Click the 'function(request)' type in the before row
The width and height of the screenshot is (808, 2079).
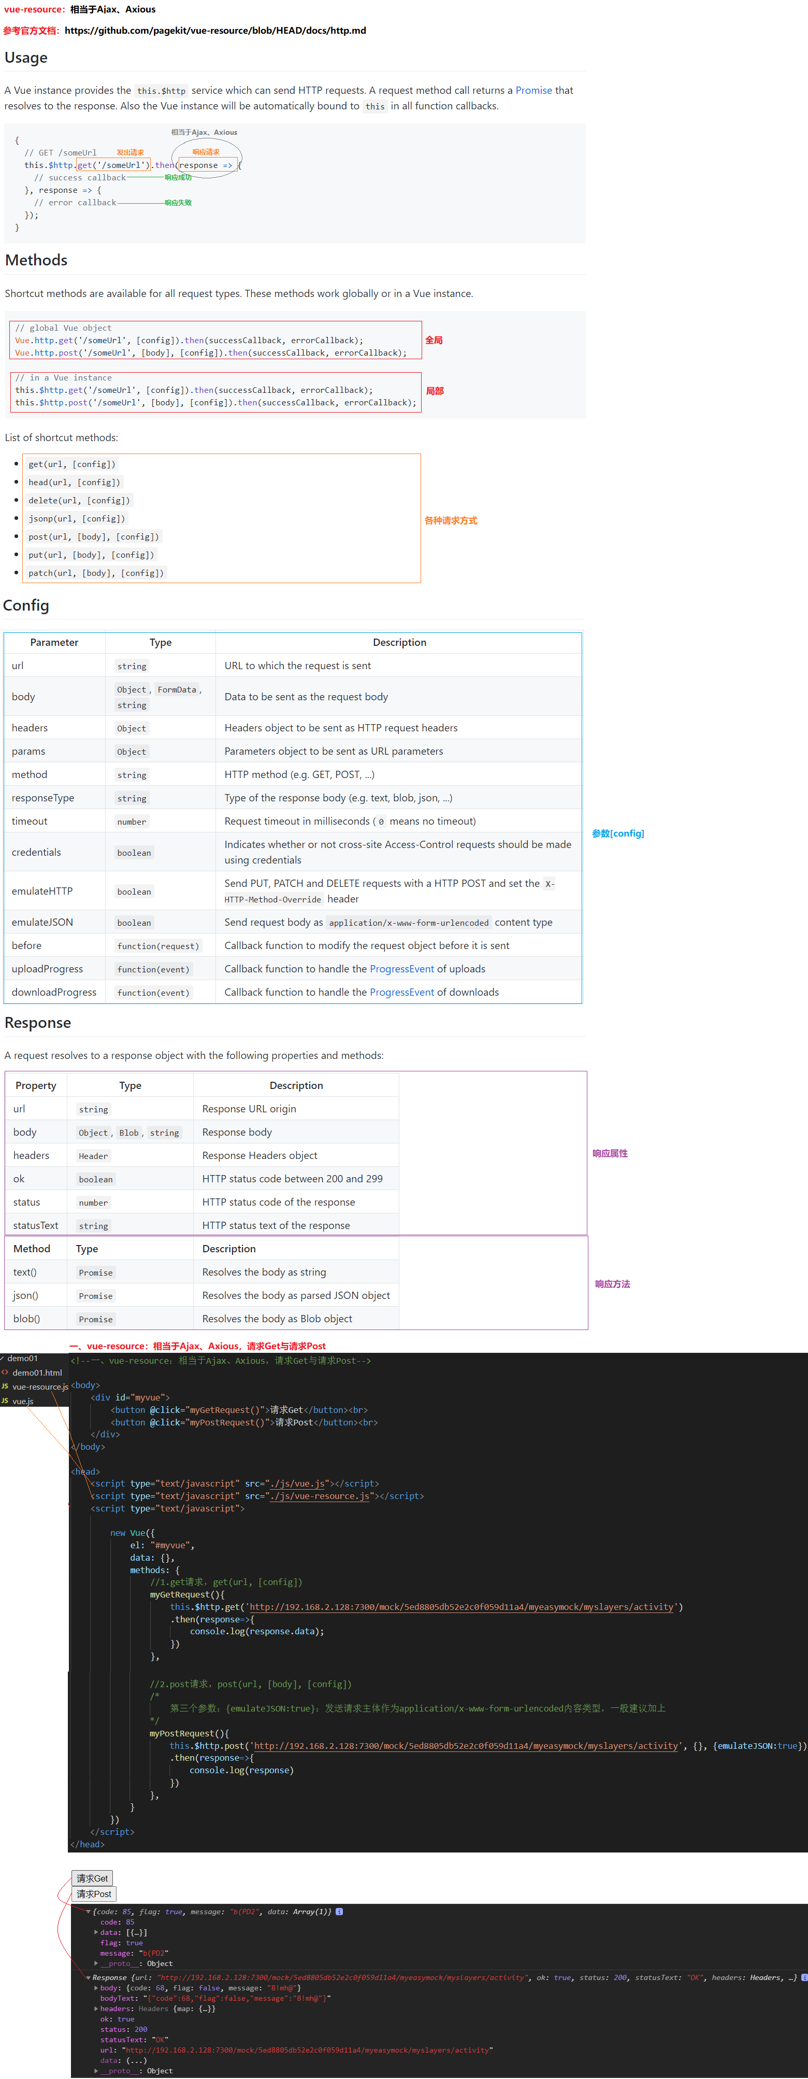point(158,946)
